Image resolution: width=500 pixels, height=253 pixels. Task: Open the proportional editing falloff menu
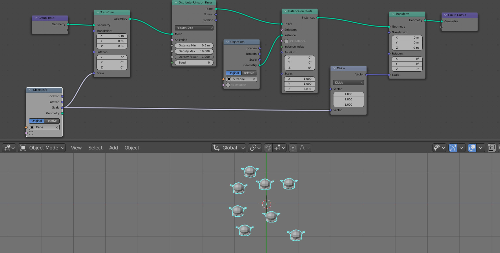pos(304,148)
